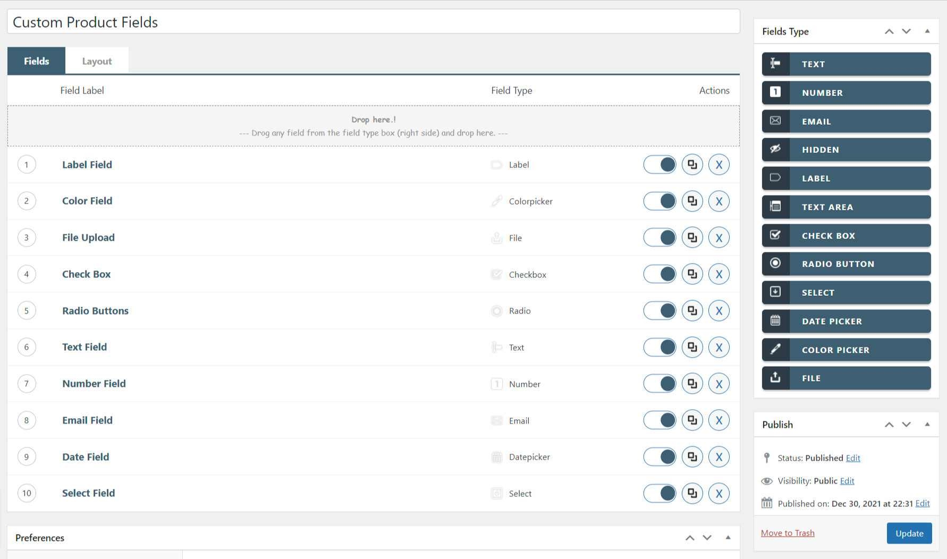
Task: Select the RADIO BUTTON field type label
Action: tap(838, 264)
